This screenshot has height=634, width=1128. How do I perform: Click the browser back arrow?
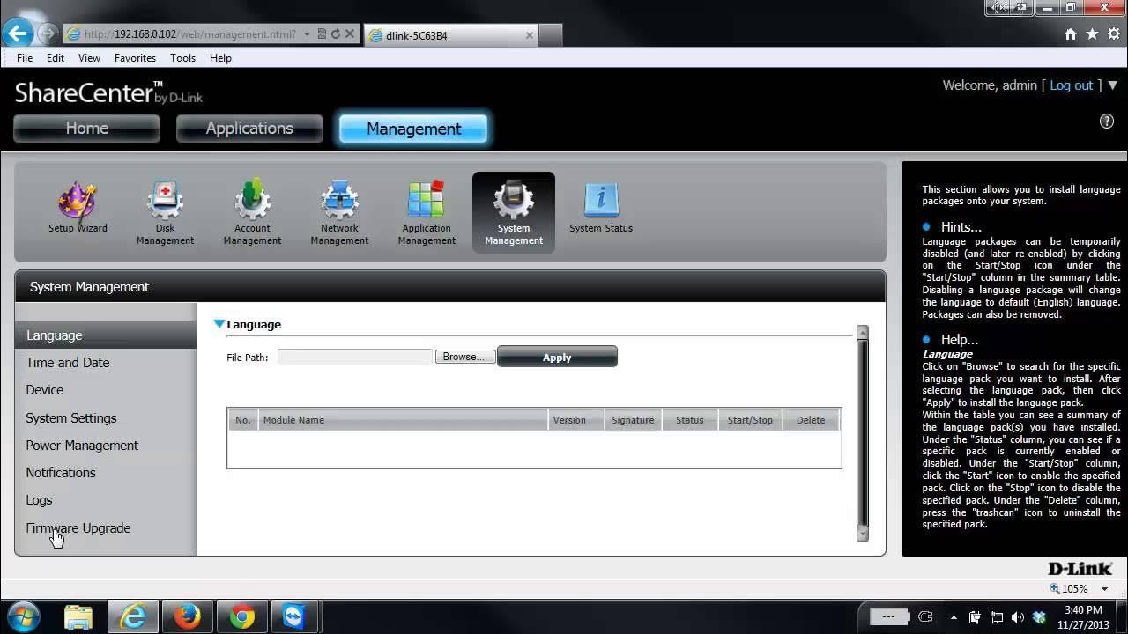pos(18,33)
